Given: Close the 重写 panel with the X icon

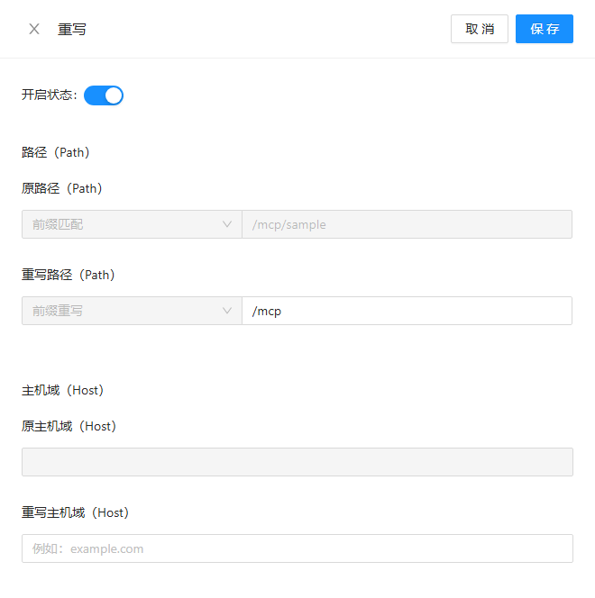Looking at the screenshot, I should [34, 29].
